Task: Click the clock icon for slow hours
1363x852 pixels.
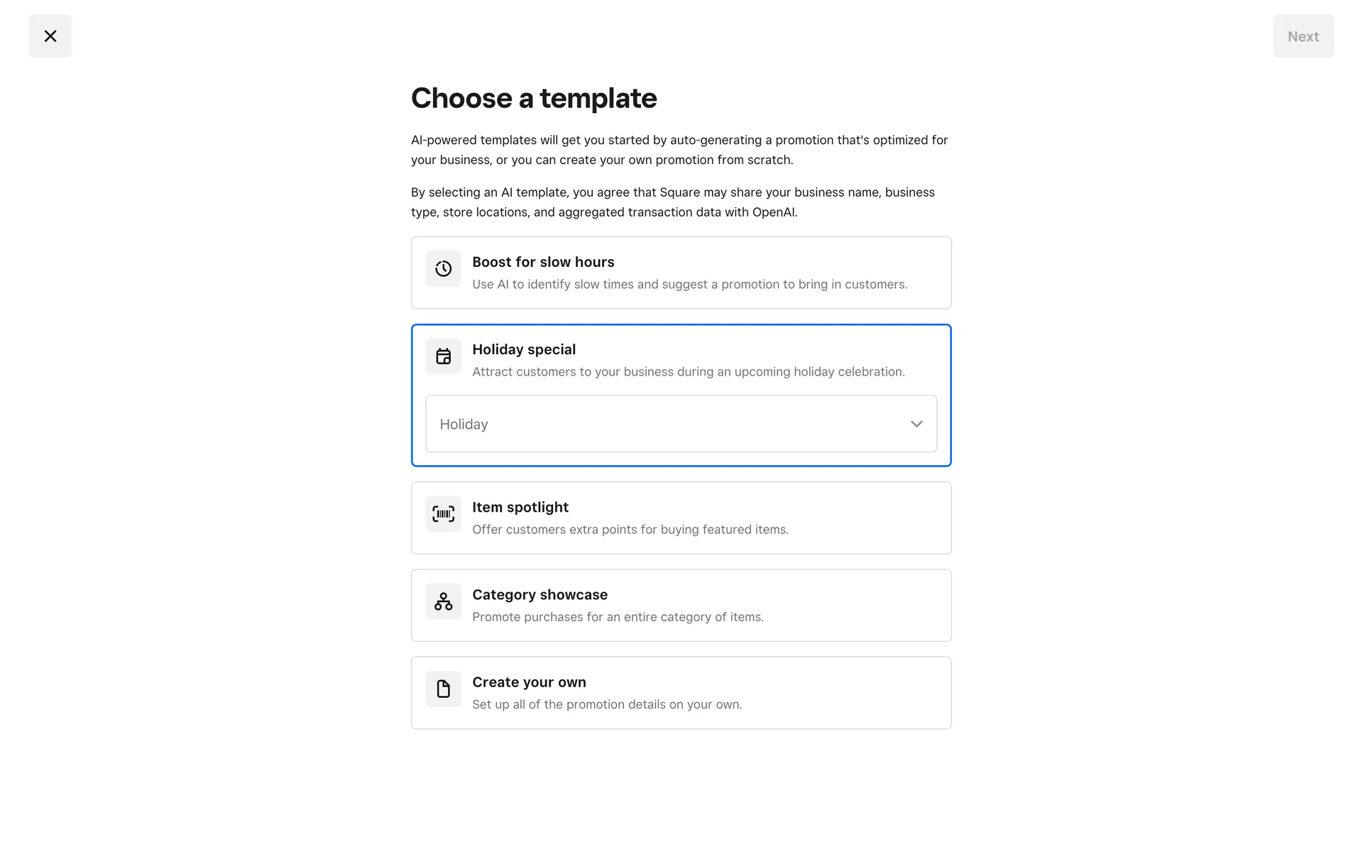Action: [x=443, y=269]
